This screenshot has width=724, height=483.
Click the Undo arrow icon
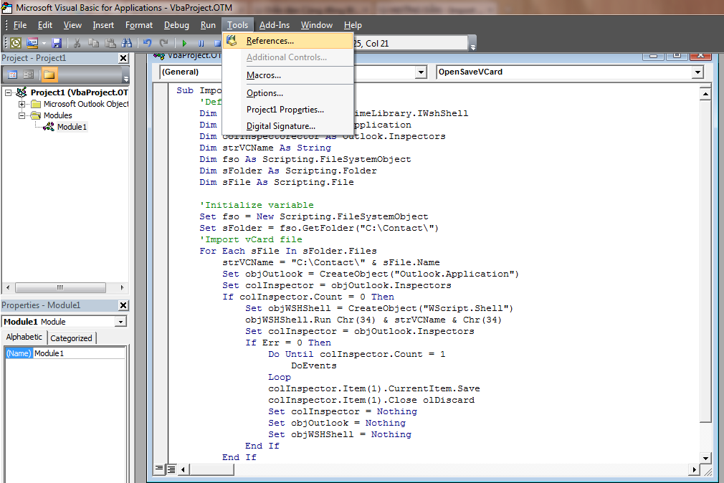pyautogui.click(x=147, y=43)
